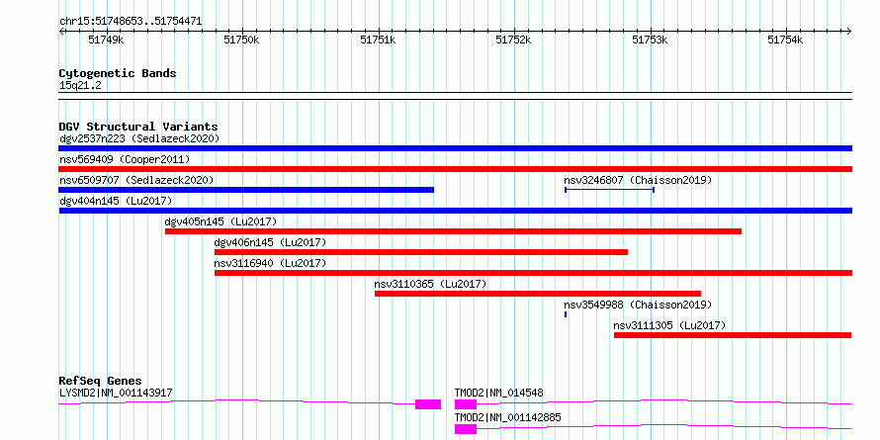
Task: Click the red nsv569409 variant bar
Action: click(455, 169)
